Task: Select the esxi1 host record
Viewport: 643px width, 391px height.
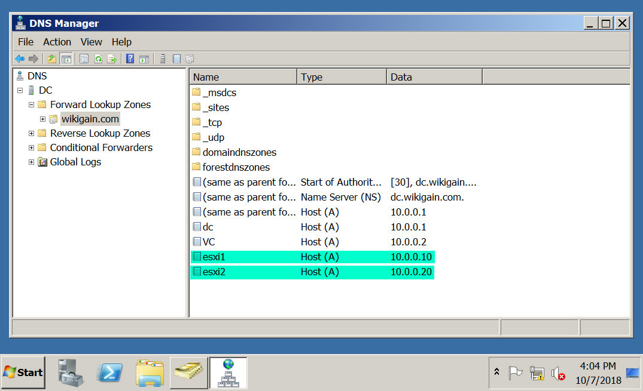Action: pos(312,257)
